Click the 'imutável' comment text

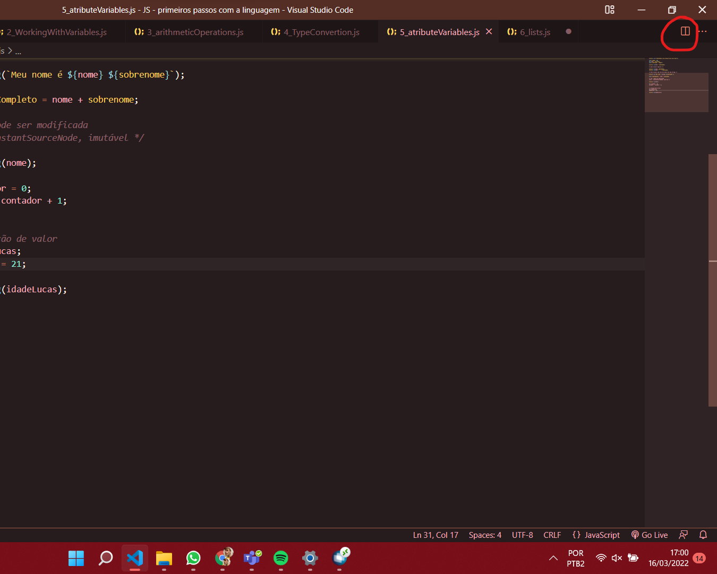click(x=108, y=138)
